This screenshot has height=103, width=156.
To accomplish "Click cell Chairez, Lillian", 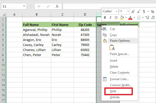I will click(37, 50).
